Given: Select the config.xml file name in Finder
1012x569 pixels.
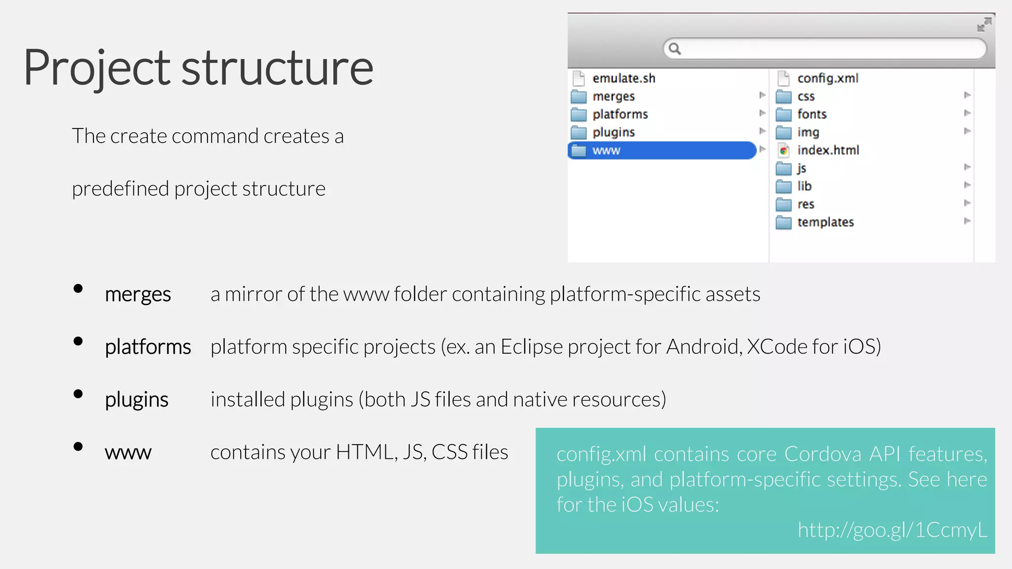Looking at the screenshot, I should pyautogui.click(x=828, y=78).
